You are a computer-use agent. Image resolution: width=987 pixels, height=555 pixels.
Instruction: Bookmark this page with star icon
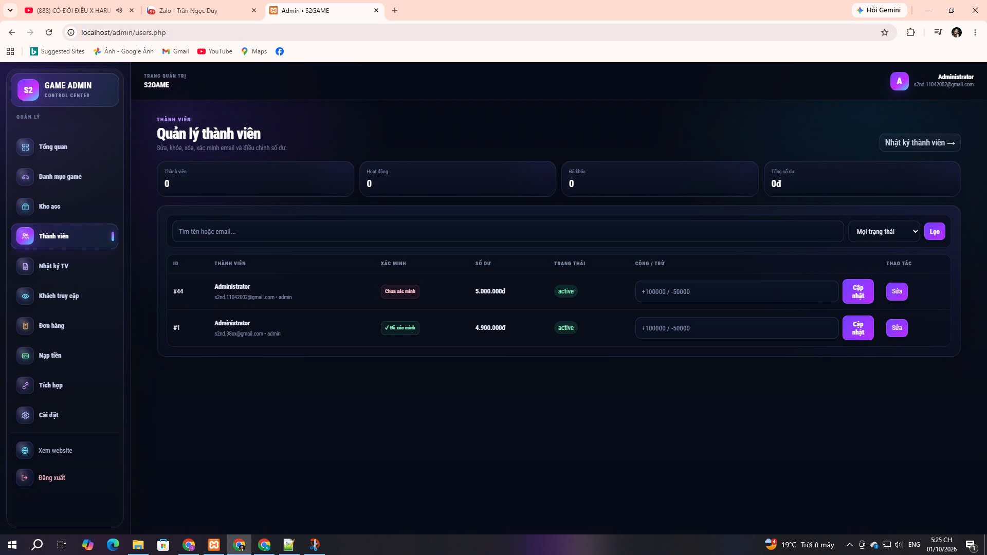(885, 32)
